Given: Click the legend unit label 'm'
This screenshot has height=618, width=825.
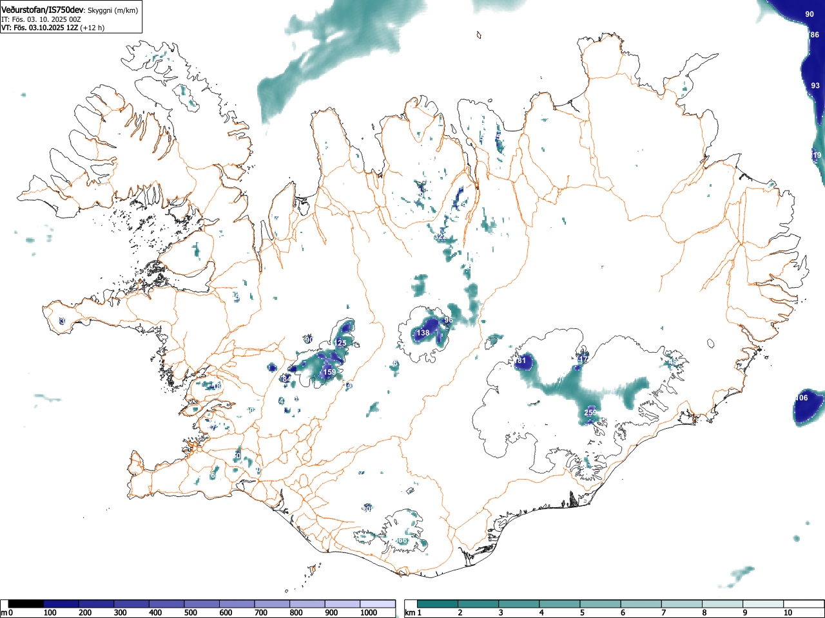Looking at the screenshot, I should click(x=5, y=613).
